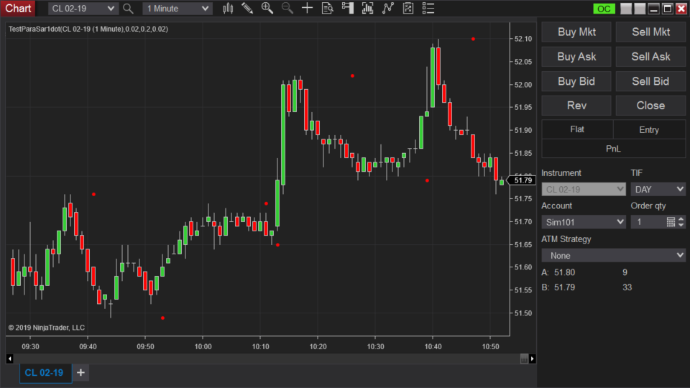690x388 pixels.
Task: Open the drawing tools pencil menu
Action: 247,9
